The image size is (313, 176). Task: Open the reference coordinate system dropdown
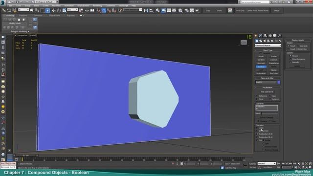(x=72, y=10)
